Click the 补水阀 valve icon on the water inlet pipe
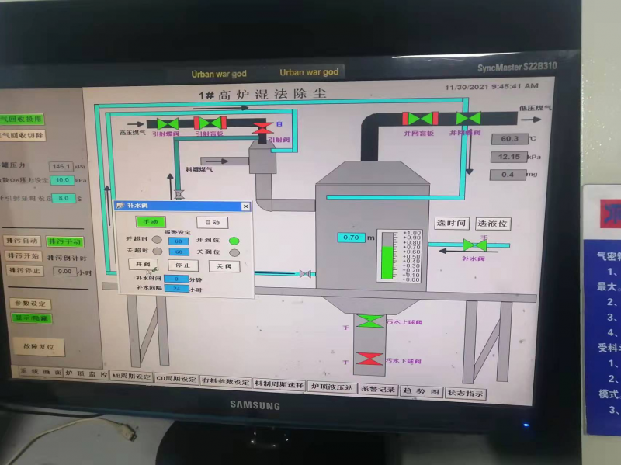Screen dimensions: 621x465 pos(474,245)
